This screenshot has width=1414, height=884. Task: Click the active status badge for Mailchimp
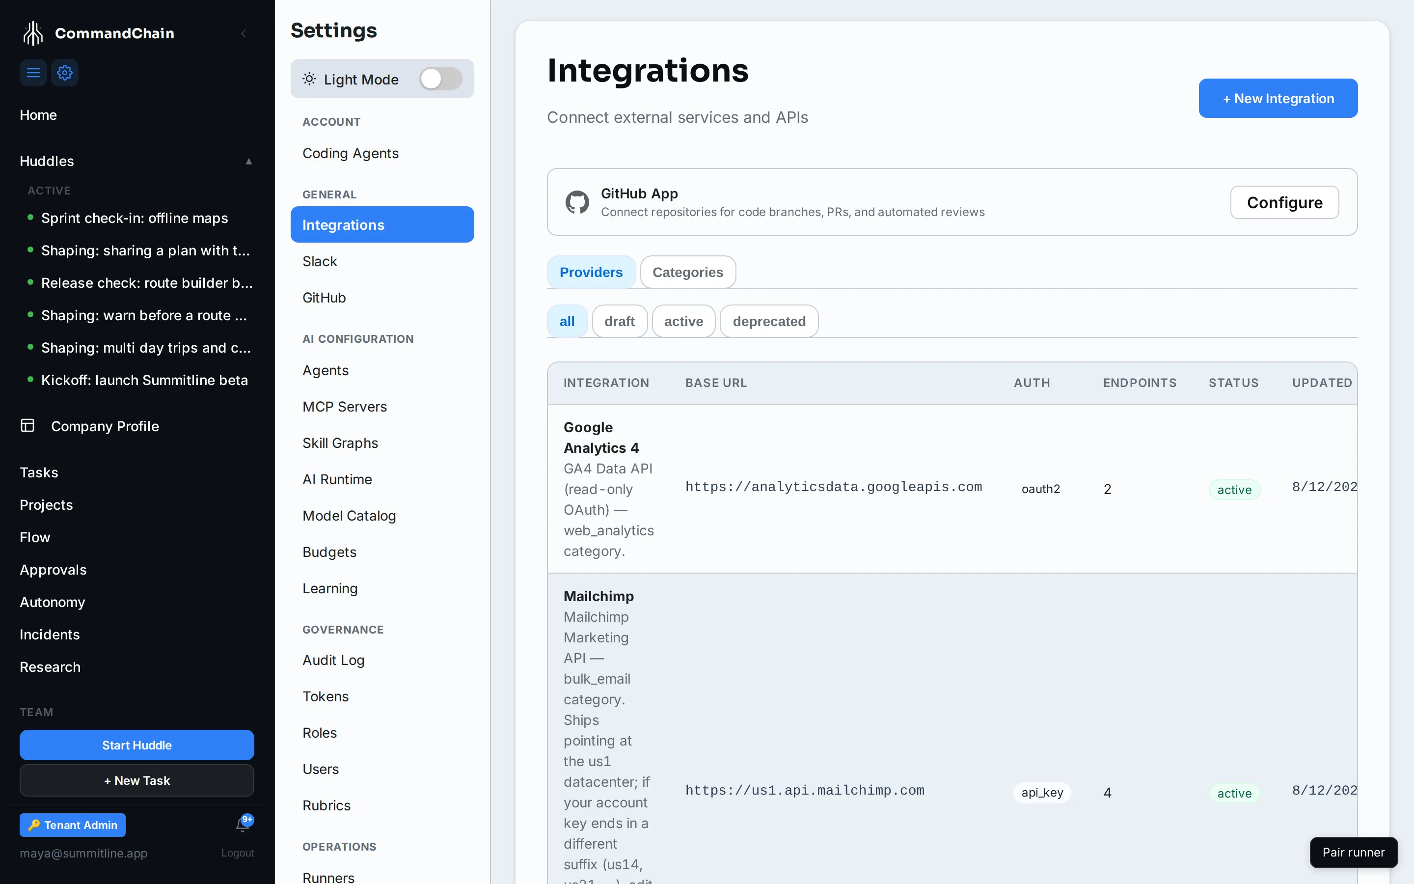tap(1234, 793)
